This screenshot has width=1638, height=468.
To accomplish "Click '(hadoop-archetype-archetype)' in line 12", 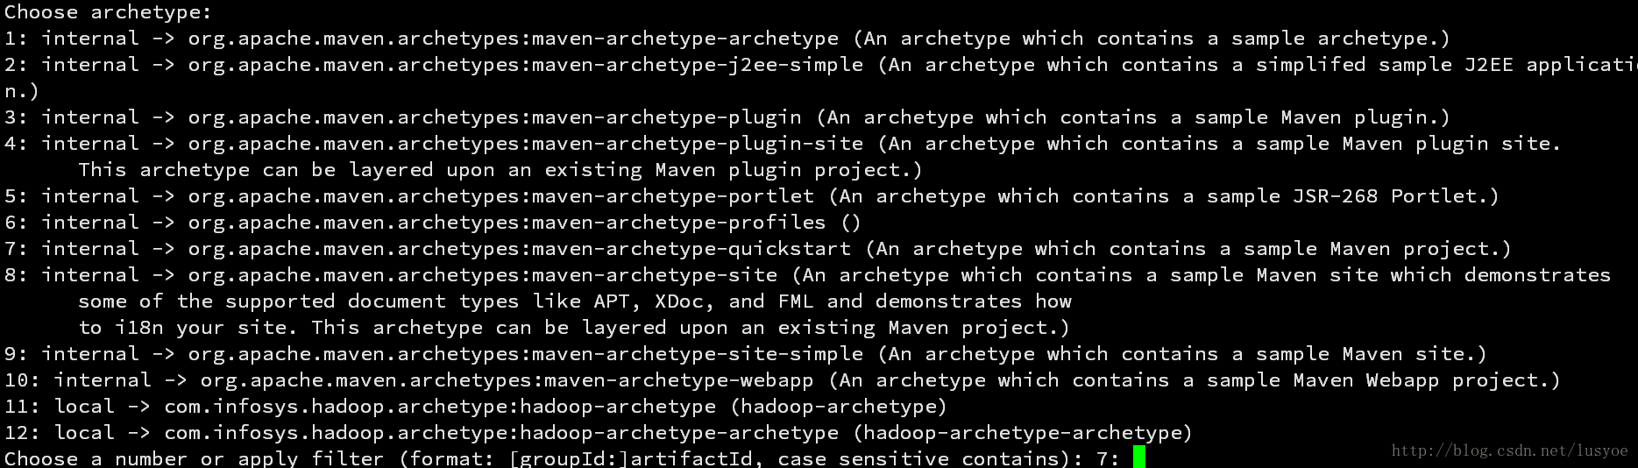I will pyautogui.click(x=1023, y=433).
